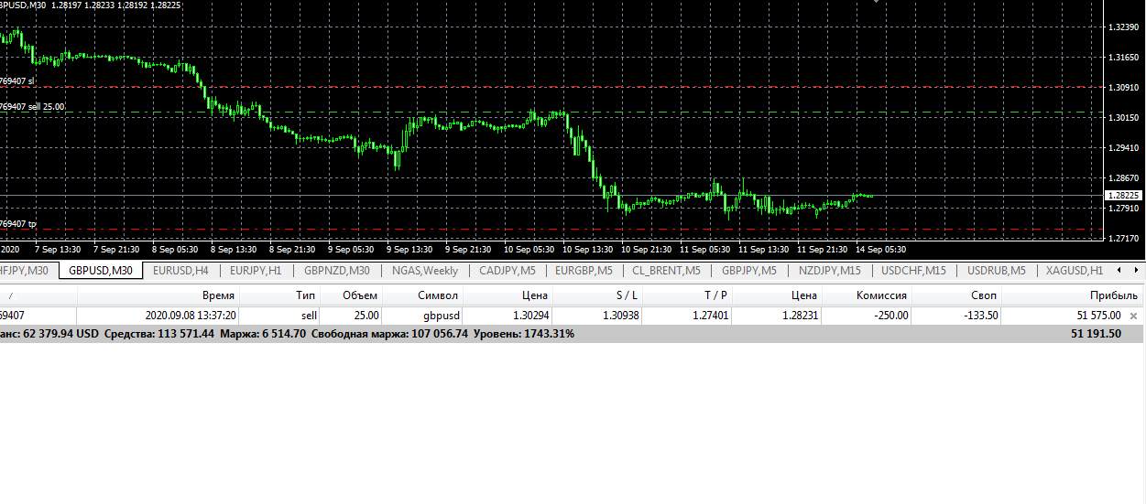Viewport: 1146px width, 504px height.
Task: Sort by T / P column header
Action: click(x=689, y=295)
